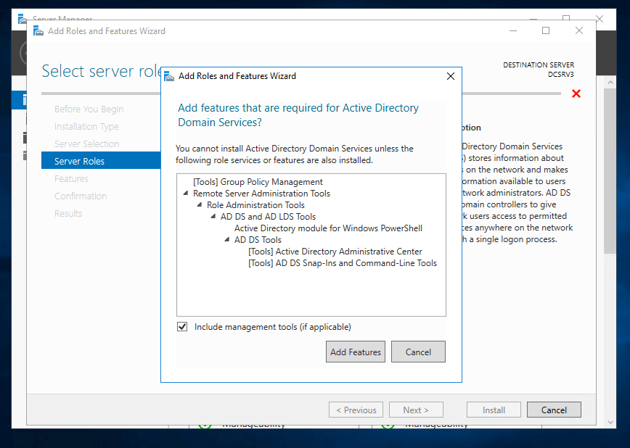Uncheck Include management tools (if applicable)
The width and height of the screenshot is (630, 448).
pyautogui.click(x=182, y=326)
